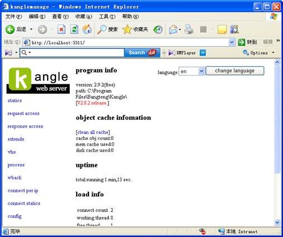This screenshot has width=283, height=237.
Task: Click the local Intranet zone icon
Action: coord(221,231)
